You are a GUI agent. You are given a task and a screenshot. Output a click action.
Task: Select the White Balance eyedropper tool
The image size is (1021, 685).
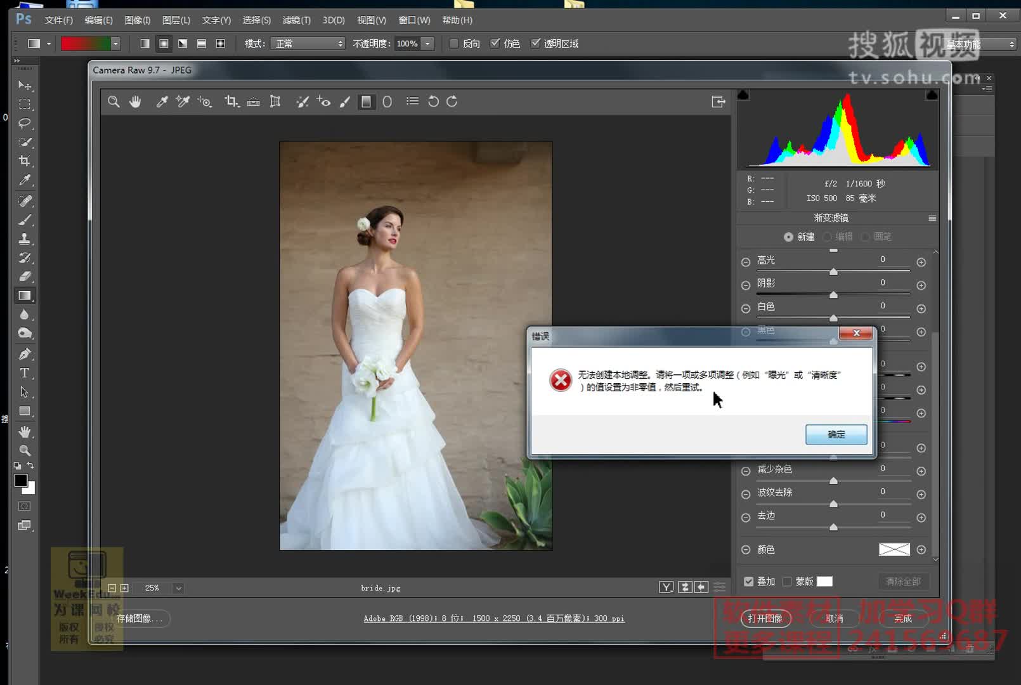click(x=162, y=101)
